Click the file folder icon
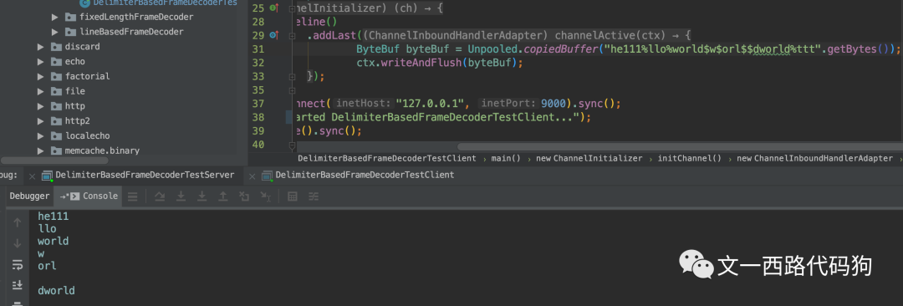903x306 pixels. pos(56,91)
